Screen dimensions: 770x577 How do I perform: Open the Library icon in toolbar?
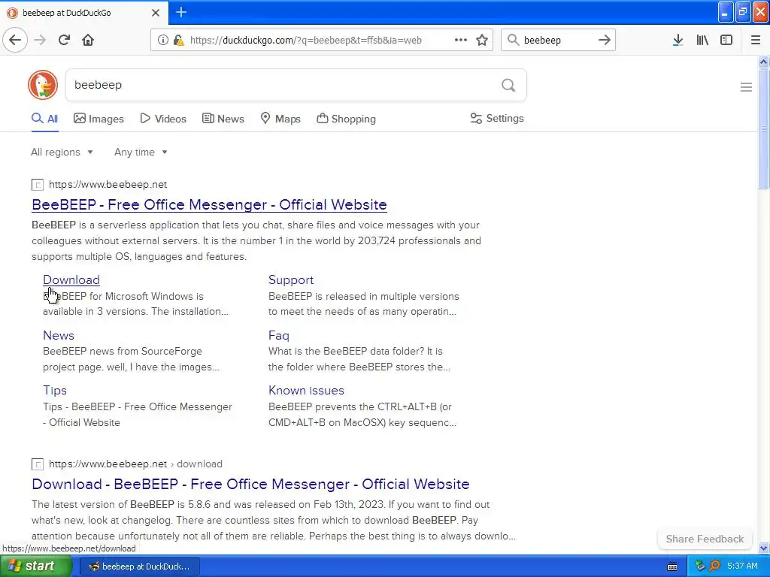702,40
